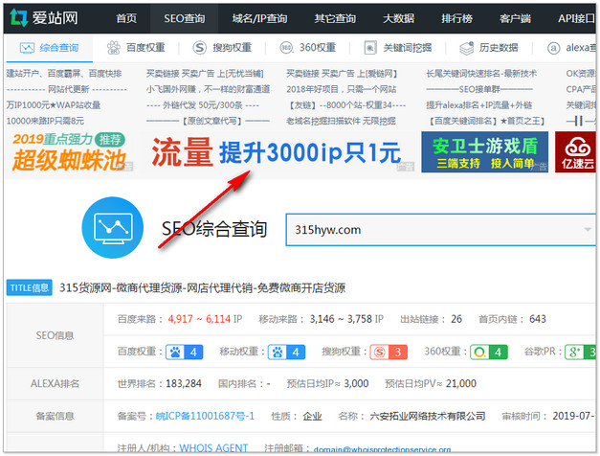Open the 小飞国外网赚 ad link
The image size is (600, 456).
208,89
